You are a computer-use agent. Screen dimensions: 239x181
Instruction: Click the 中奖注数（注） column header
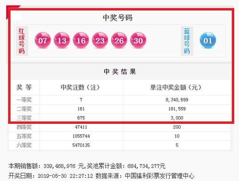coord(80,87)
